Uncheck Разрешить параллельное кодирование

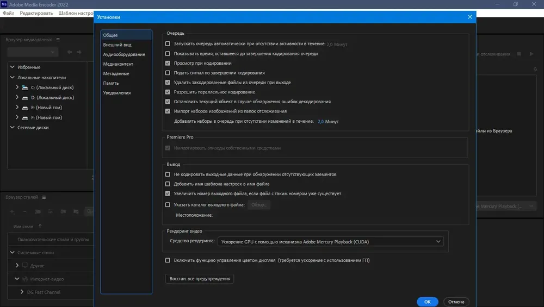[x=168, y=92]
